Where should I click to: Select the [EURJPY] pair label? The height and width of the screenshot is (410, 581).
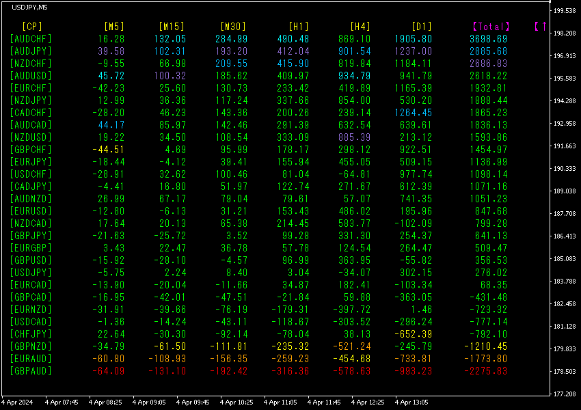(31, 162)
